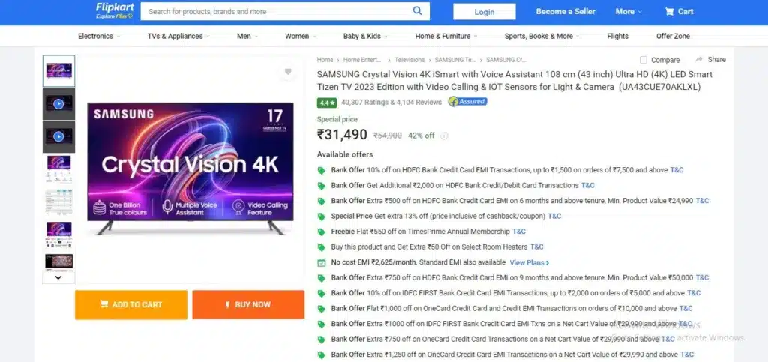
Task: Expand the Electronics category menu
Action: pyautogui.click(x=99, y=36)
